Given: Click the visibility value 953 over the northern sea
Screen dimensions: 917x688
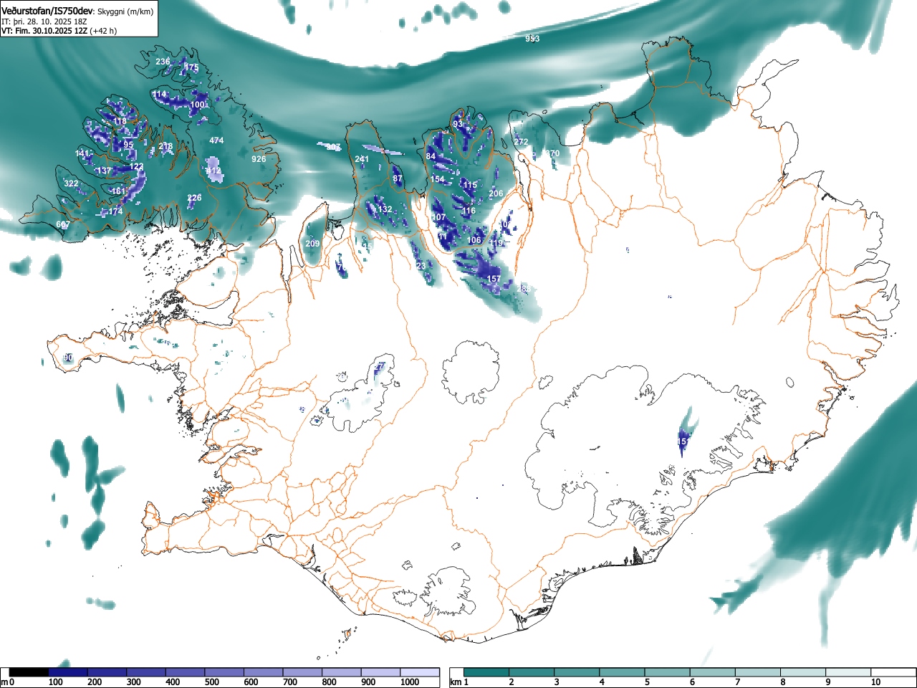Looking at the screenshot, I should tap(532, 39).
